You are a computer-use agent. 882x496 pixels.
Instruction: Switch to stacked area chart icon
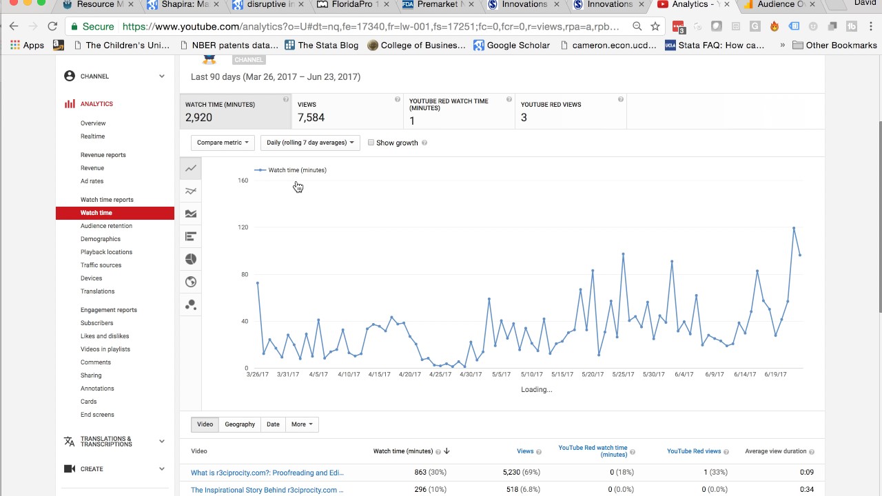tap(191, 214)
